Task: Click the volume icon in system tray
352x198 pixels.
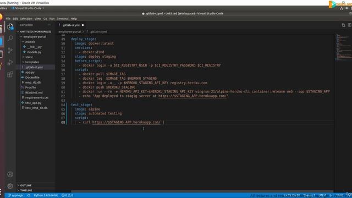Action: point(347,8)
